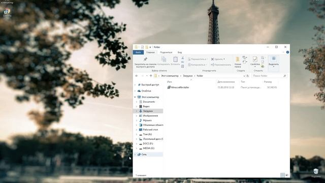Go back with the left arrow
This screenshot has height=183, width=325.
click(x=137, y=76)
